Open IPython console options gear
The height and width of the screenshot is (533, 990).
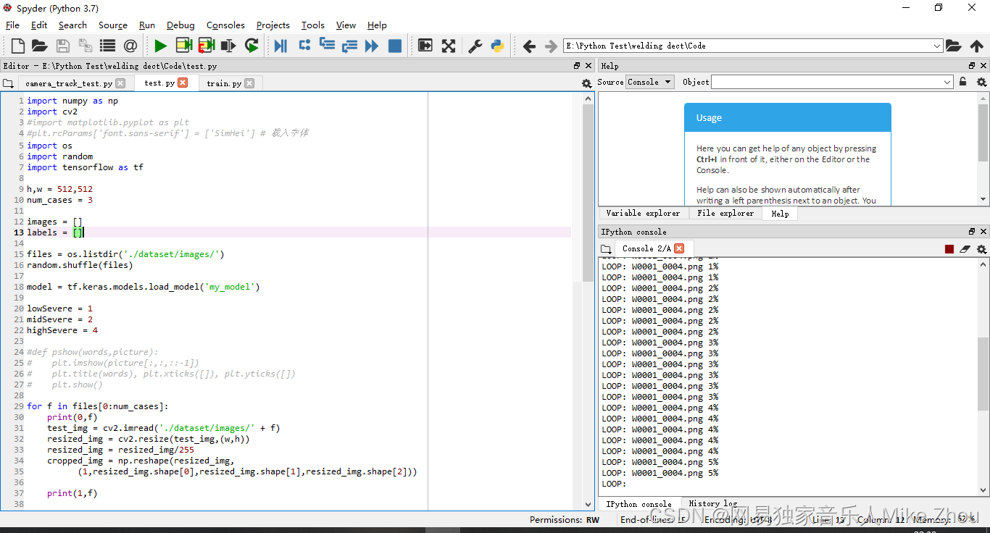981,249
